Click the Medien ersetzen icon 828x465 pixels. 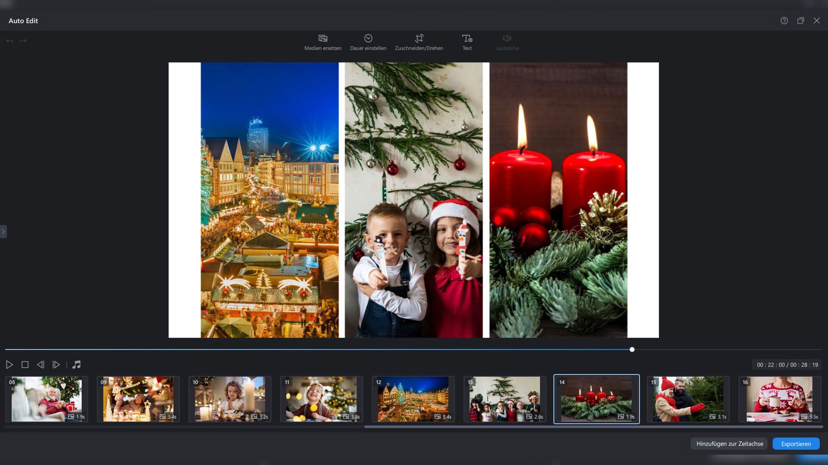323,38
